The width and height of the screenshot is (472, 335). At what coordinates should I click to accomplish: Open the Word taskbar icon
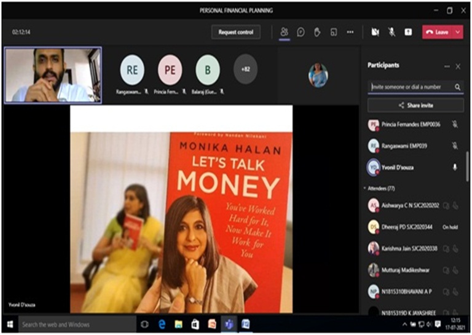click(246, 325)
